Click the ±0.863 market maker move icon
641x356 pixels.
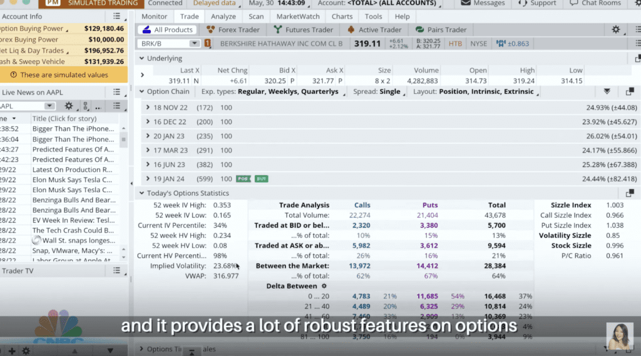click(501, 43)
